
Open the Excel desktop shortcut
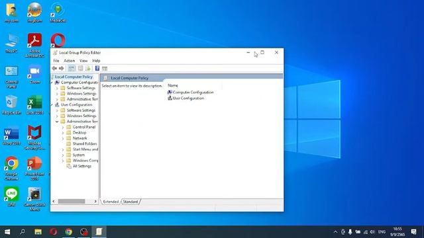[x=34, y=105]
